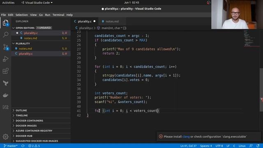Image resolution: width=263 pixels, height=148 pixels.
Task: Open the Terminal menu
Action: (x=58, y=15)
